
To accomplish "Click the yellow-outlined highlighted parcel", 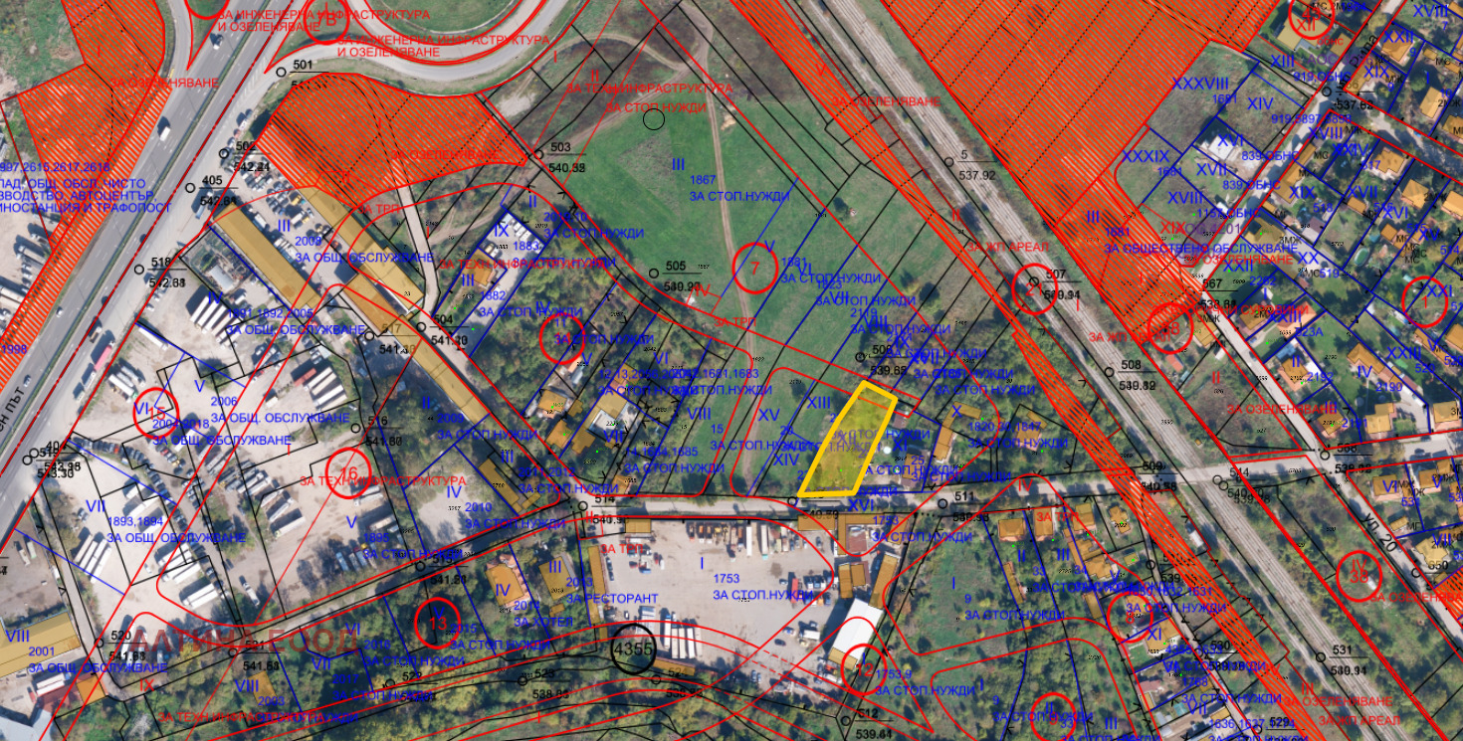I will [846, 443].
